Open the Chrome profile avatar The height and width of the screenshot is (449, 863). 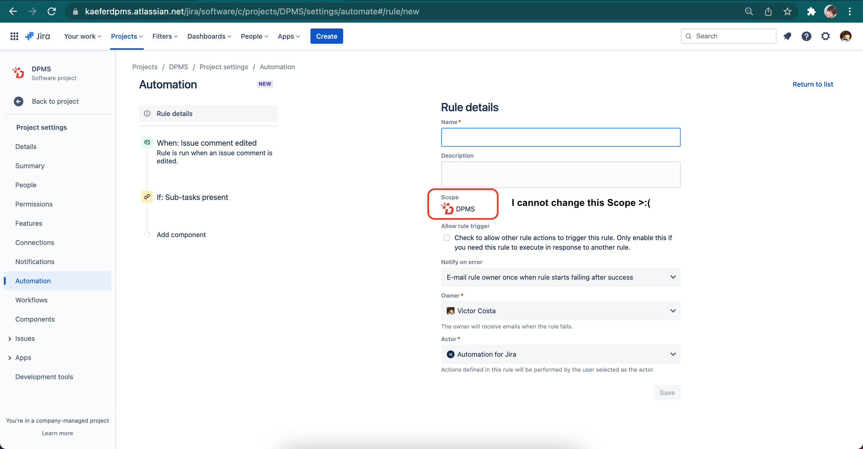pyautogui.click(x=831, y=11)
